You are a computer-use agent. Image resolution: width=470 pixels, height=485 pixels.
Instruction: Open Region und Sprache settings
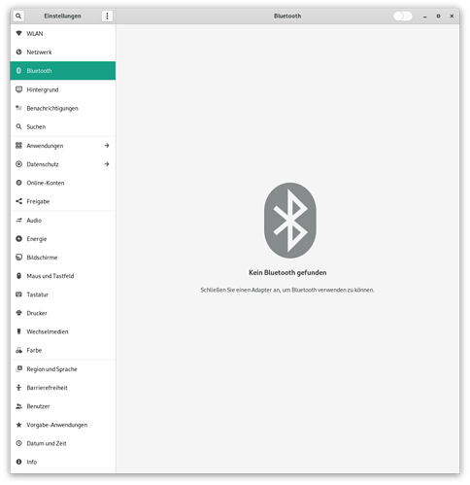click(x=63, y=369)
